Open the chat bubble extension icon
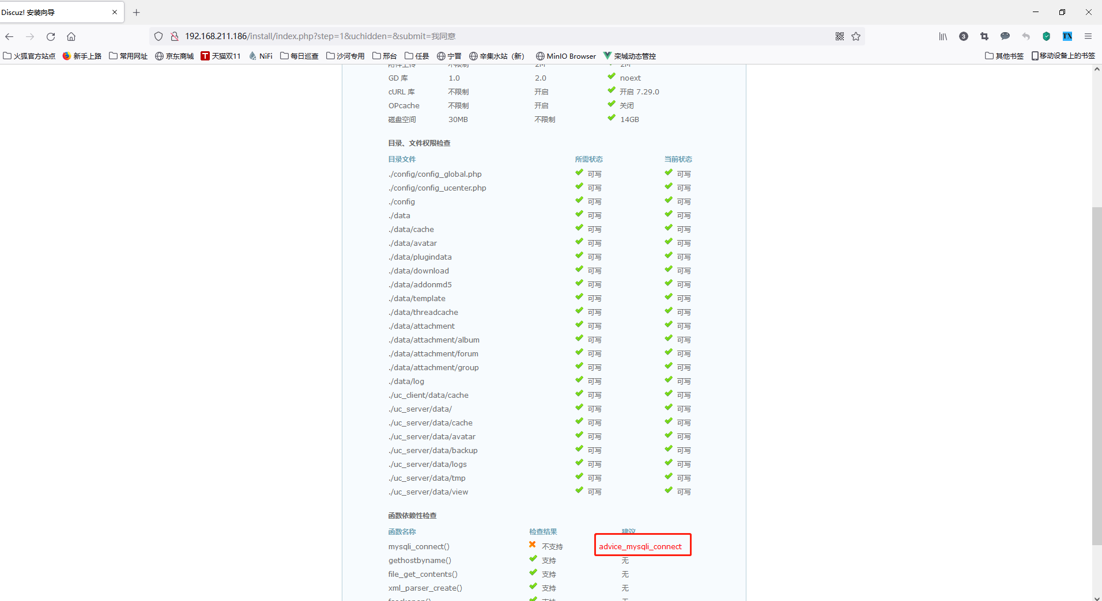The height and width of the screenshot is (601, 1102). click(x=1005, y=36)
